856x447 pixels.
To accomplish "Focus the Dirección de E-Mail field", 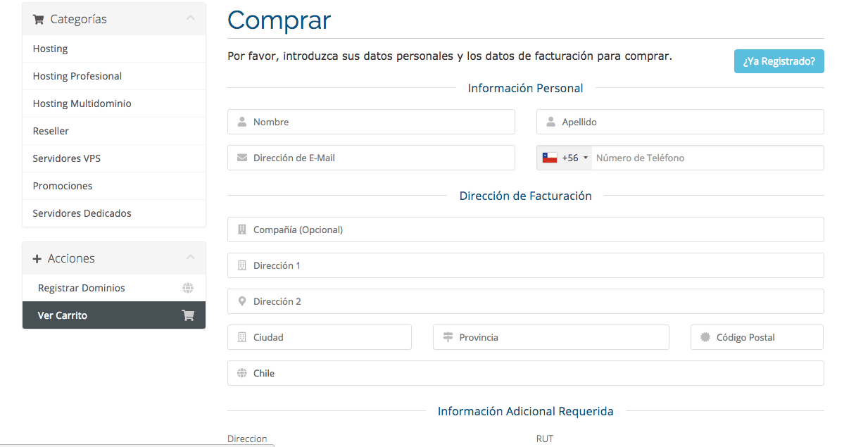I will [x=371, y=158].
